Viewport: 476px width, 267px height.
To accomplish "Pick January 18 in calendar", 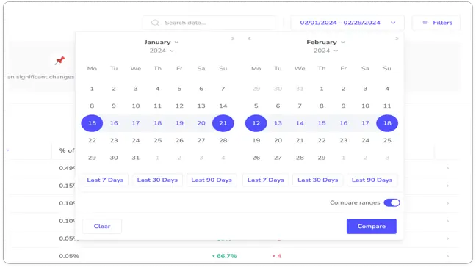I will [x=157, y=123].
